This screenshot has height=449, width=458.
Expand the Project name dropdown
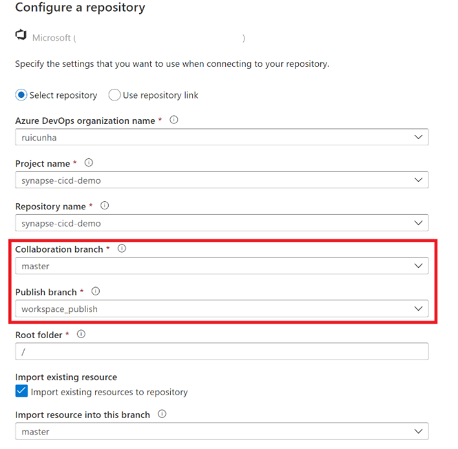[x=222, y=180]
